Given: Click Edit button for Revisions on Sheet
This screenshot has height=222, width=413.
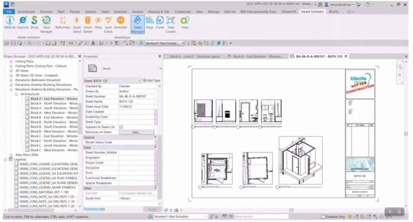Looking at the screenshot, I should click(x=136, y=132).
